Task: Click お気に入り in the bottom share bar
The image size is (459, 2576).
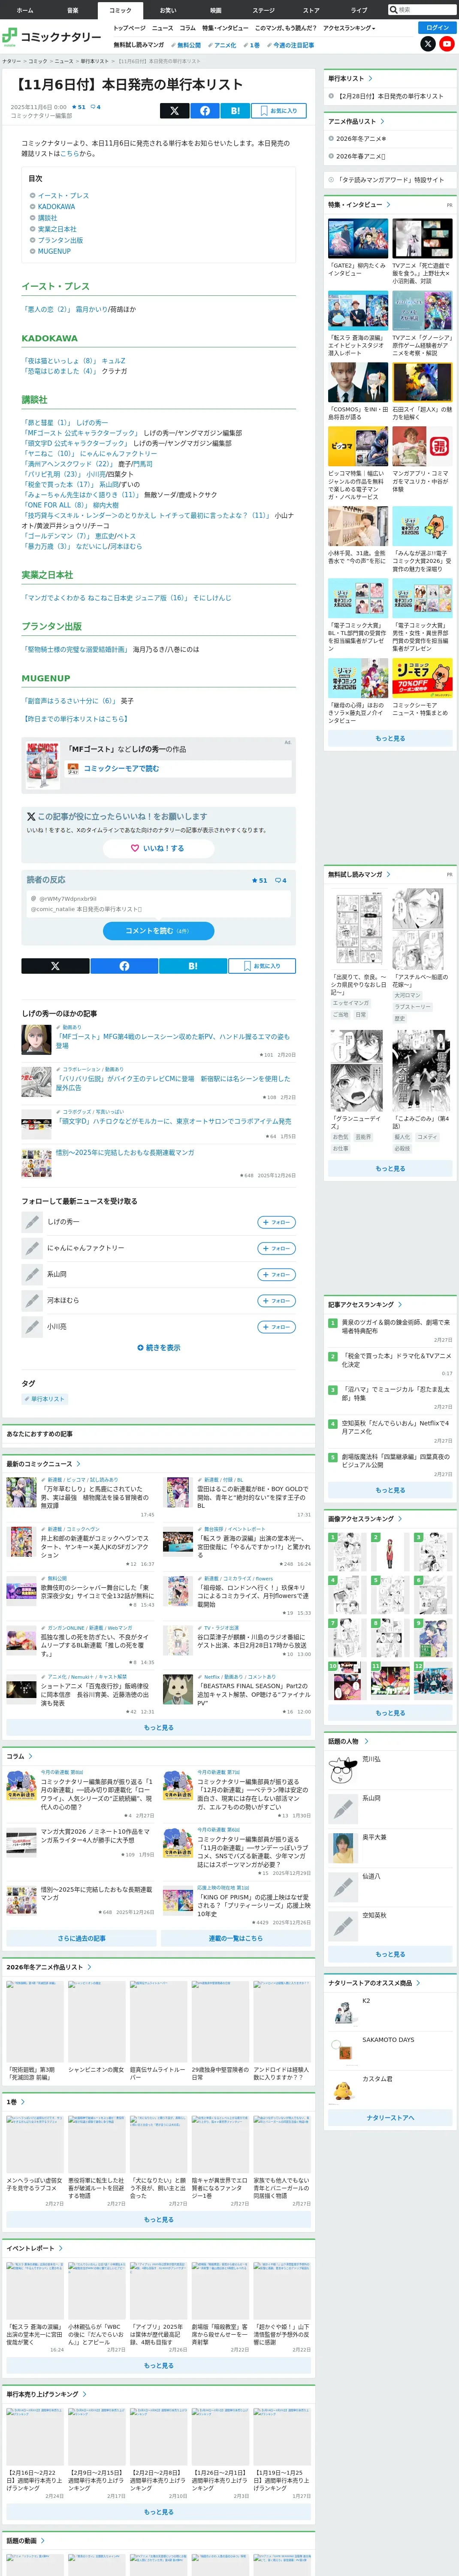Action: pos(262,966)
